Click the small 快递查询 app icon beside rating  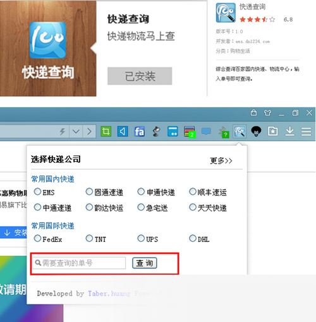coord(226,13)
